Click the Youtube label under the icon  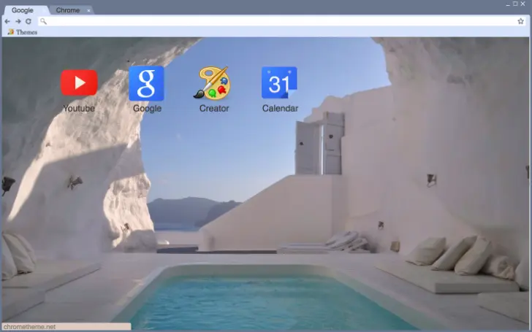coord(79,109)
